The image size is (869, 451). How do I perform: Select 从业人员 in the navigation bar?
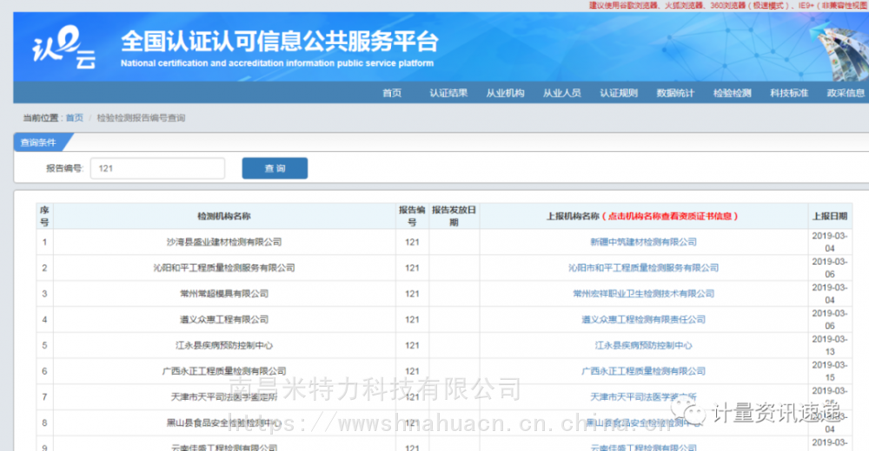point(562,93)
